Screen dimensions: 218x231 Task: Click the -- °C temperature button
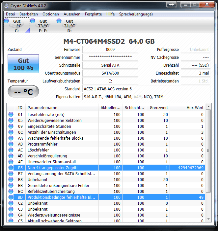tap(23, 91)
